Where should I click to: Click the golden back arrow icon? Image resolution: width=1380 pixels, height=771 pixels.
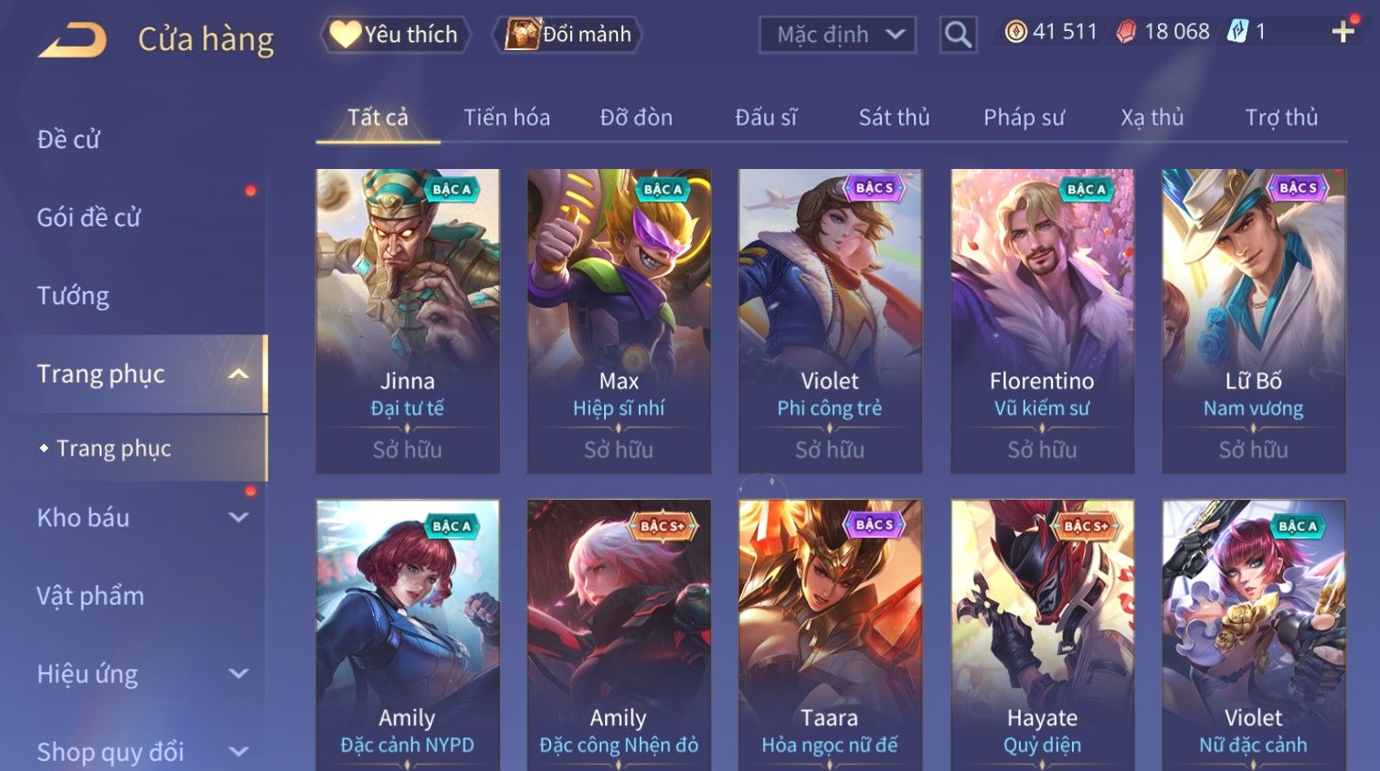tap(73, 40)
